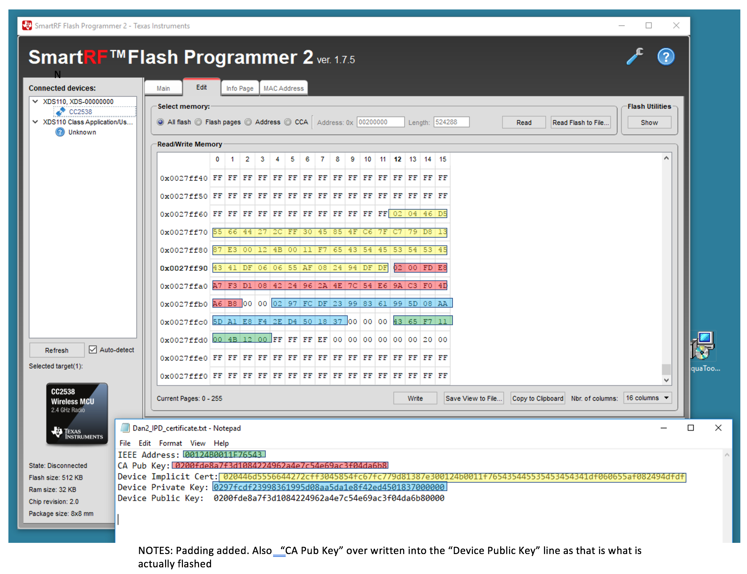Image resolution: width=747 pixels, height=574 pixels.
Task: Open the 16 columns dropdown
Action: coord(647,398)
